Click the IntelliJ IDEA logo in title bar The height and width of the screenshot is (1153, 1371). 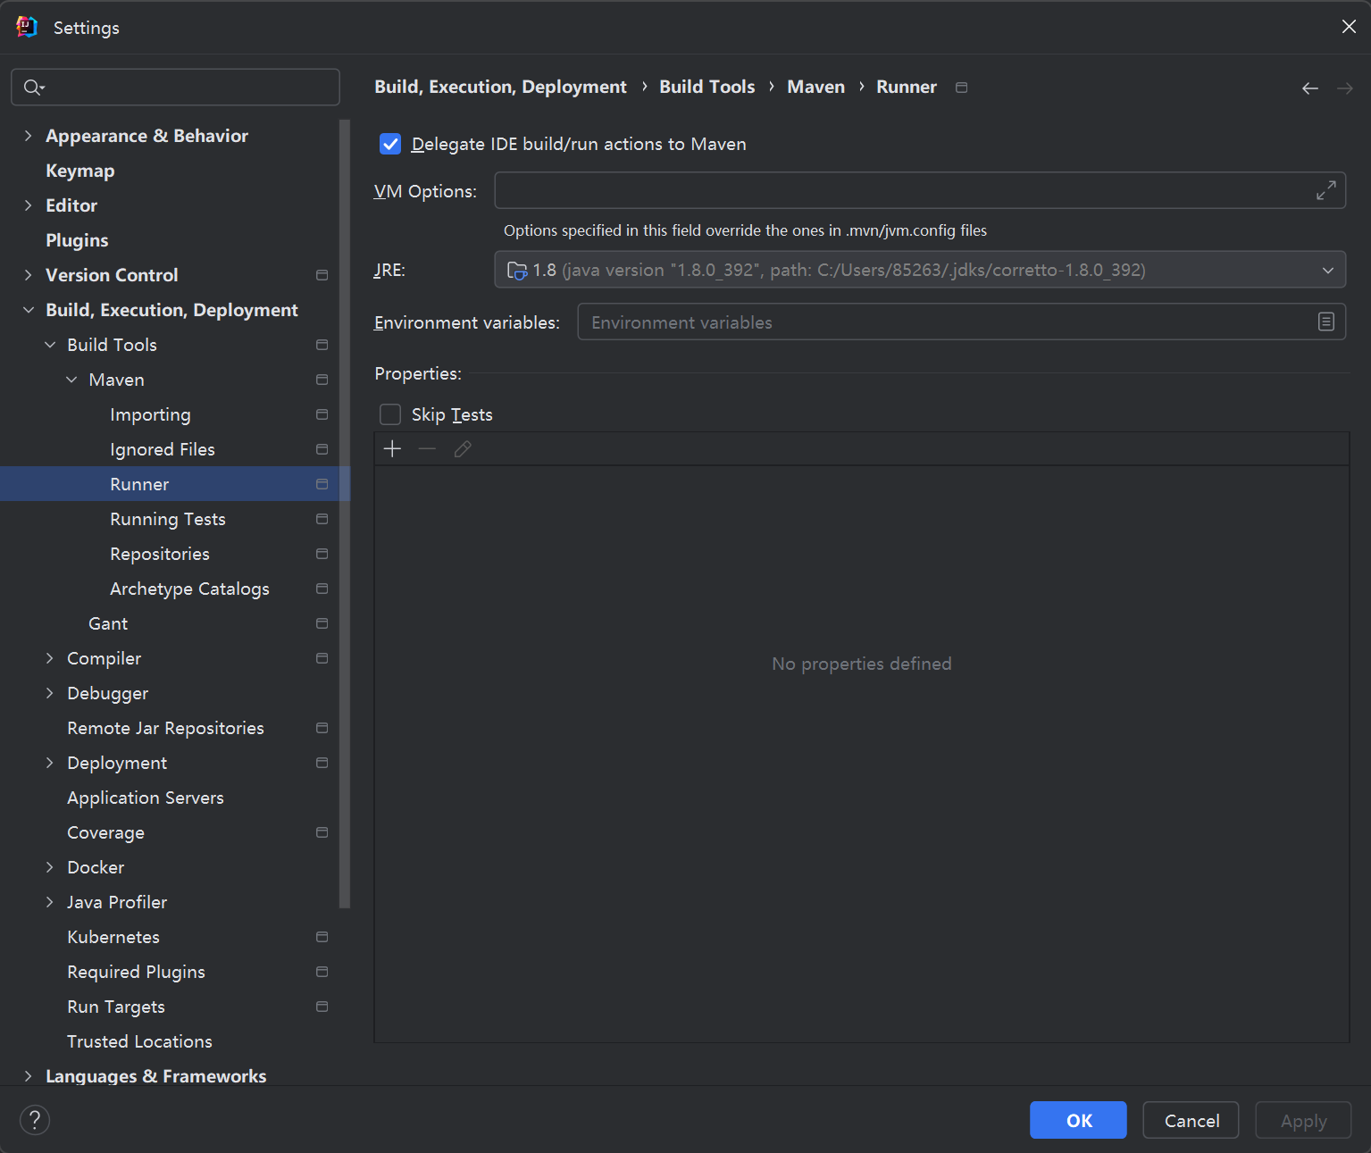coord(27,28)
